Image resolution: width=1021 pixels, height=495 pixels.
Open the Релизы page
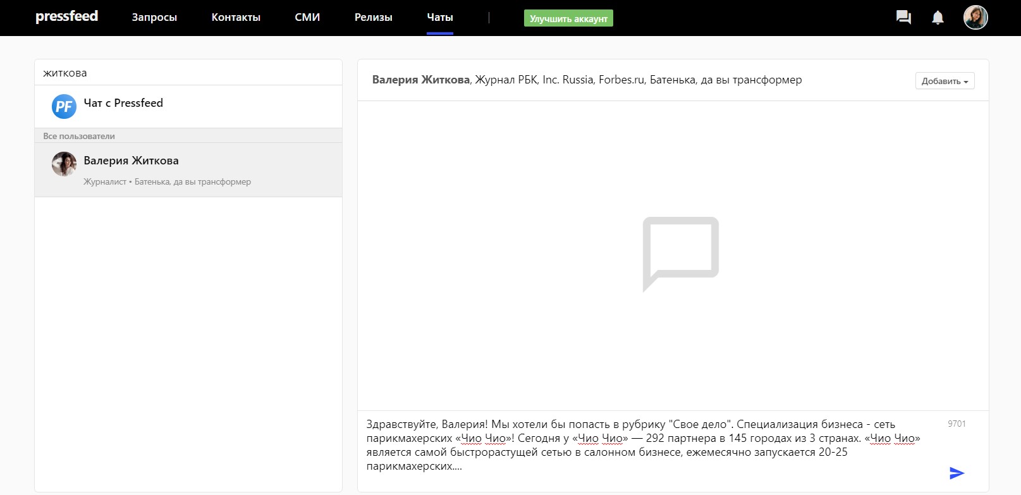click(x=373, y=18)
